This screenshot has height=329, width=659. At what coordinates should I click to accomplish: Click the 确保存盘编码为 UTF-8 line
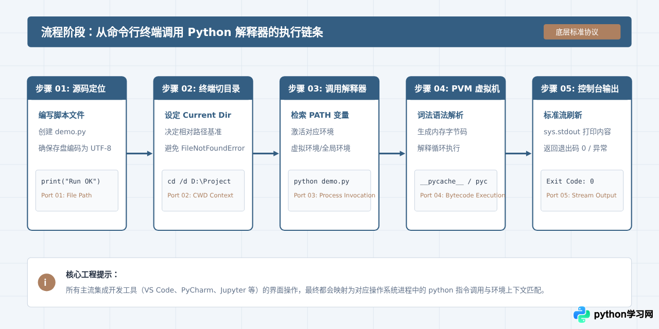point(75,148)
